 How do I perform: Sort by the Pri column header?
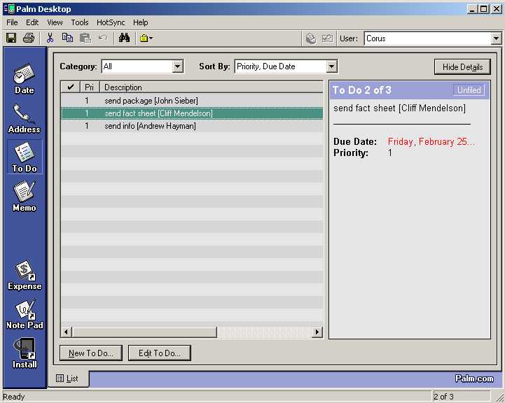point(90,87)
